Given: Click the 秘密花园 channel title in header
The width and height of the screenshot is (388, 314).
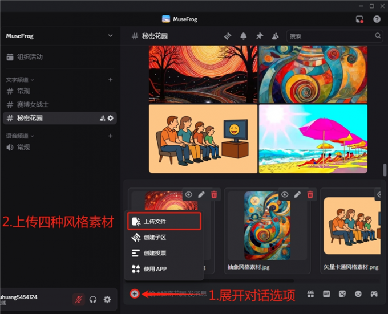Looking at the screenshot, I should pyautogui.click(x=155, y=36).
